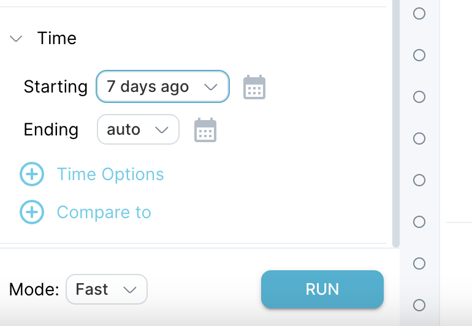The width and height of the screenshot is (472, 326).
Task: Open the Ending 'auto' dropdown
Action: [138, 129]
